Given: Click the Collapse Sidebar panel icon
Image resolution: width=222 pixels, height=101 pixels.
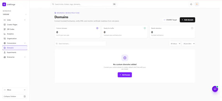Looking at the screenshot, I should pos(25,97).
